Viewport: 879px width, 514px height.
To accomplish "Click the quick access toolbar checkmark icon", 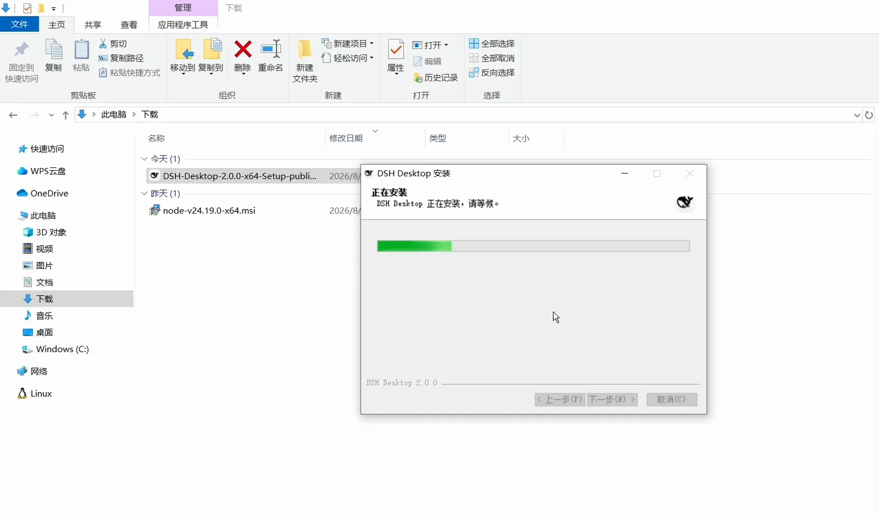I will tap(27, 8).
